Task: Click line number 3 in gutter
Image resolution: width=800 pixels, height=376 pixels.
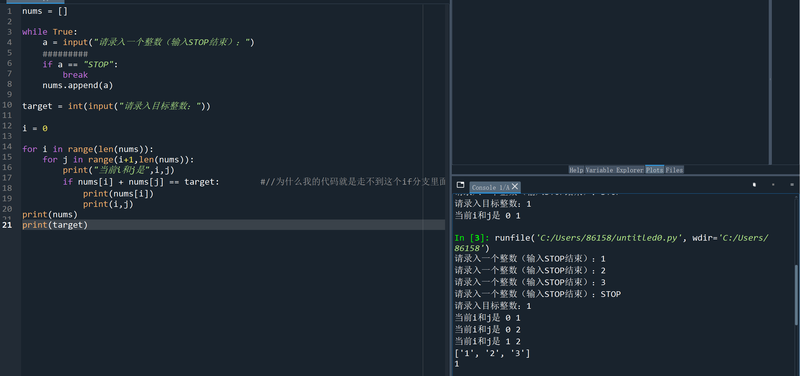Action: pyautogui.click(x=9, y=32)
